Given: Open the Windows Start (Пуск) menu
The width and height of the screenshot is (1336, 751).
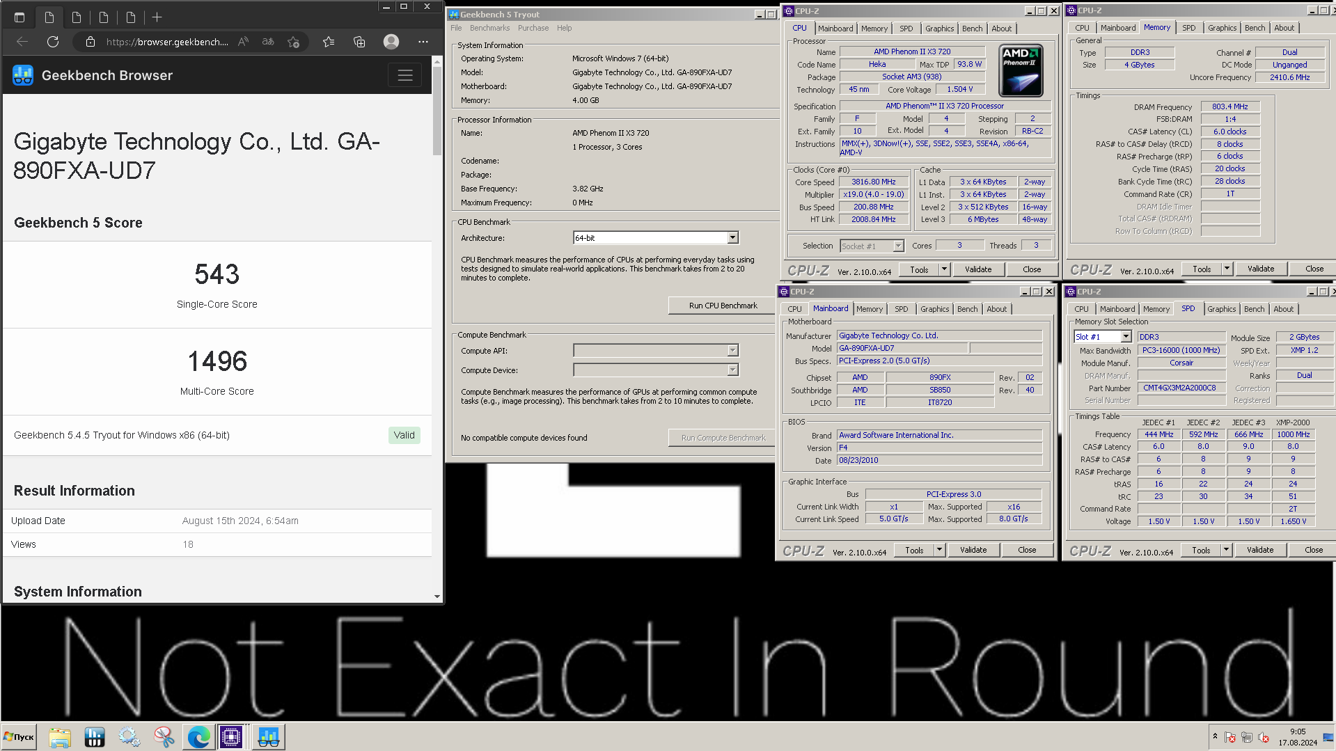Looking at the screenshot, I should point(19,736).
